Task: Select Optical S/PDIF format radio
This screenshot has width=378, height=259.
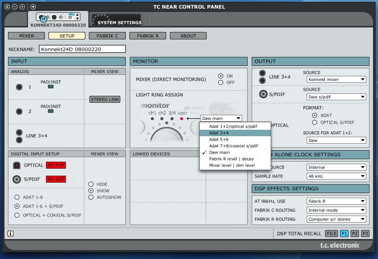Action: pos(315,122)
